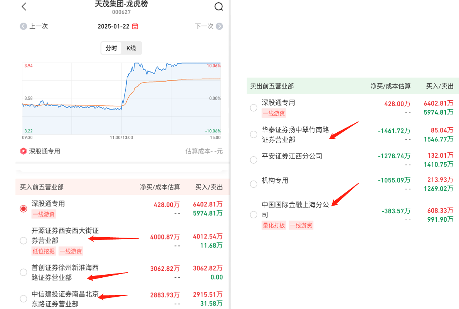
Task: Click the red 深股通专用 hexagon icon
Action: pos(24,151)
